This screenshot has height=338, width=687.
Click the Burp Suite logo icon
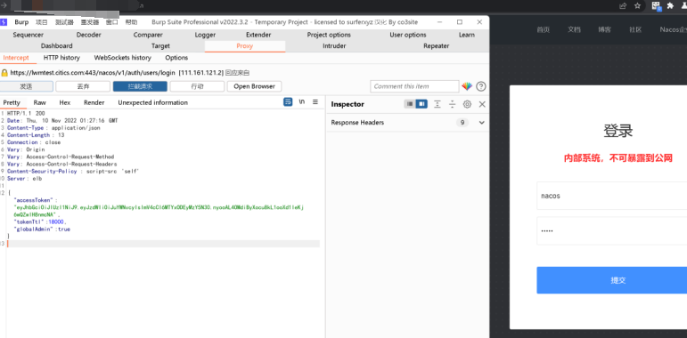click(x=3, y=22)
